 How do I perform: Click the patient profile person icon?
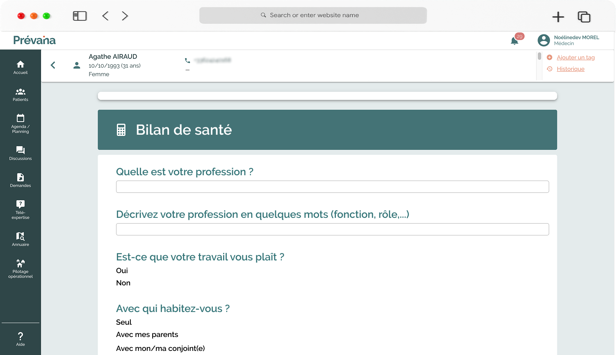coord(77,65)
